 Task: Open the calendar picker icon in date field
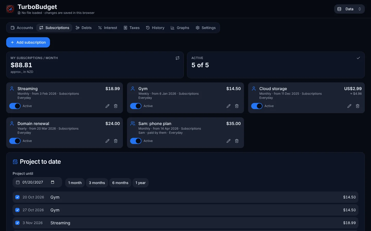pos(53,182)
